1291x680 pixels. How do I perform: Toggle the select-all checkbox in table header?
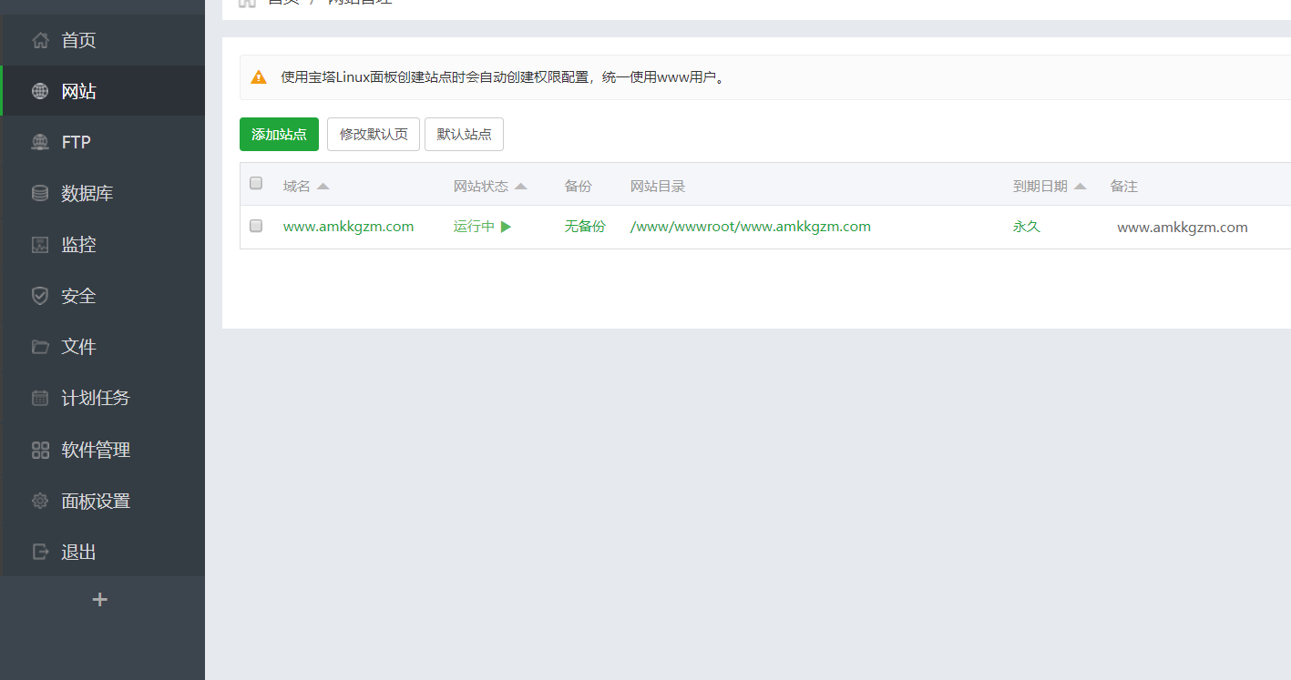255,183
